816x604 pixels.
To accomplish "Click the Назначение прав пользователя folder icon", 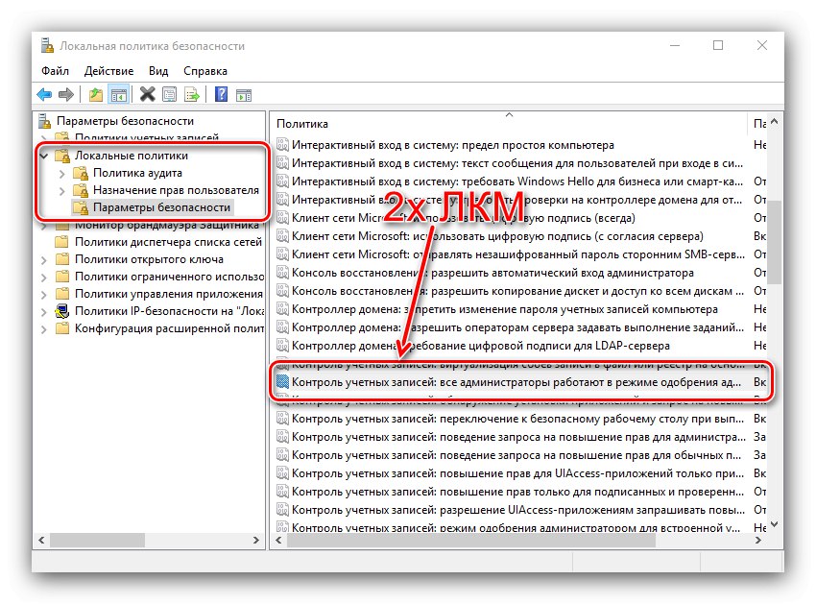I will 81,190.
